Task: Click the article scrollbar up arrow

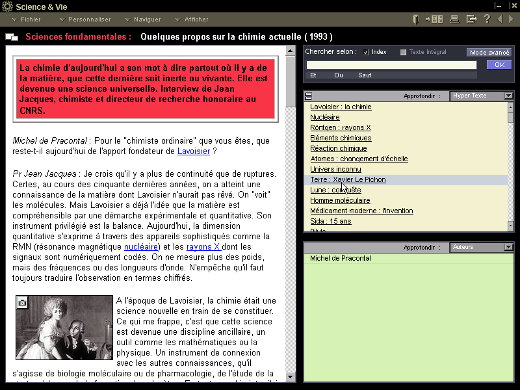Action: (290, 51)
